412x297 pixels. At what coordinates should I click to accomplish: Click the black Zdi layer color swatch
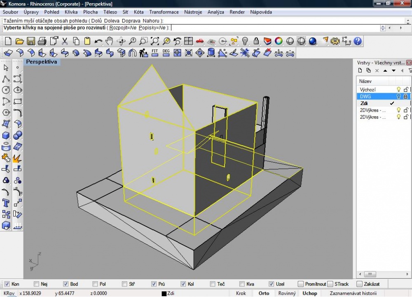click(x=164, y=294)
